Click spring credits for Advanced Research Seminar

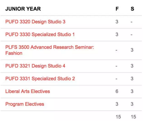coord(132,50)
